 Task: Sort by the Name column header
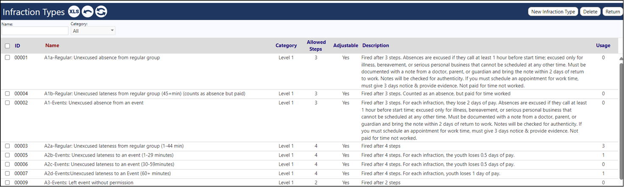52,46
